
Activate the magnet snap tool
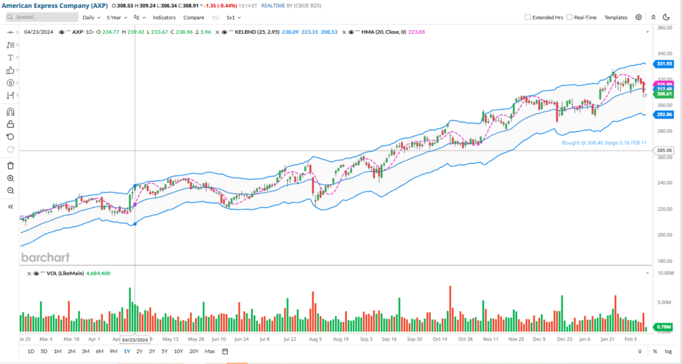click(11, 111)
